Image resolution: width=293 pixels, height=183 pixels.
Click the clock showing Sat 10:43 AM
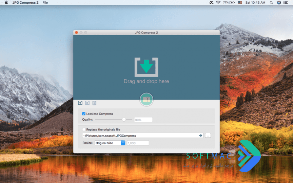[x=255, y=2]
